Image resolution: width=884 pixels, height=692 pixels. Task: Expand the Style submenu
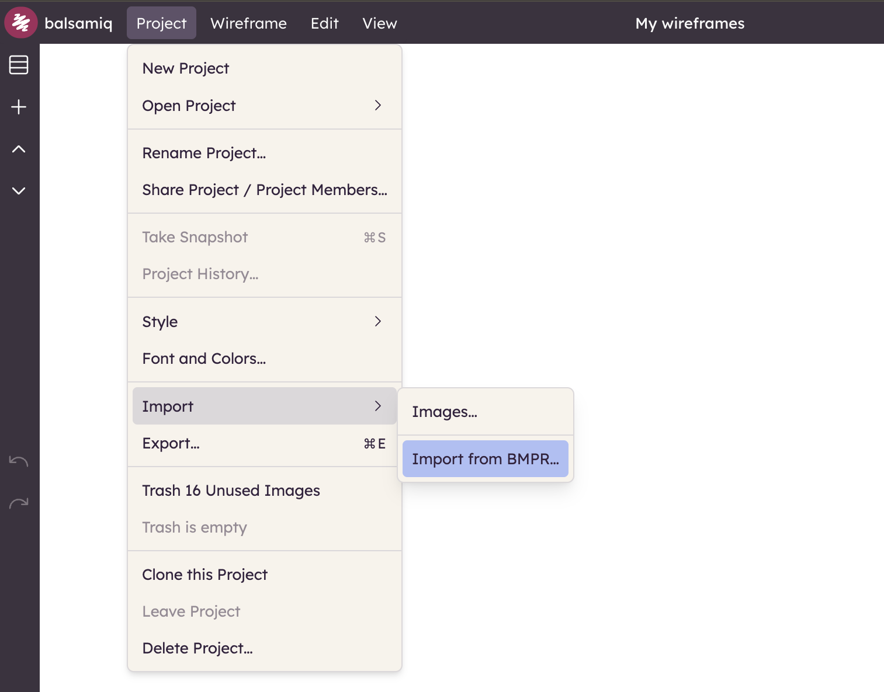264,322
